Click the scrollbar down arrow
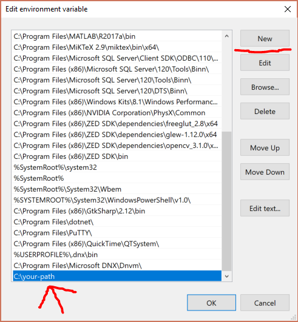The image size is (298, 322). (x=226, y=276)
